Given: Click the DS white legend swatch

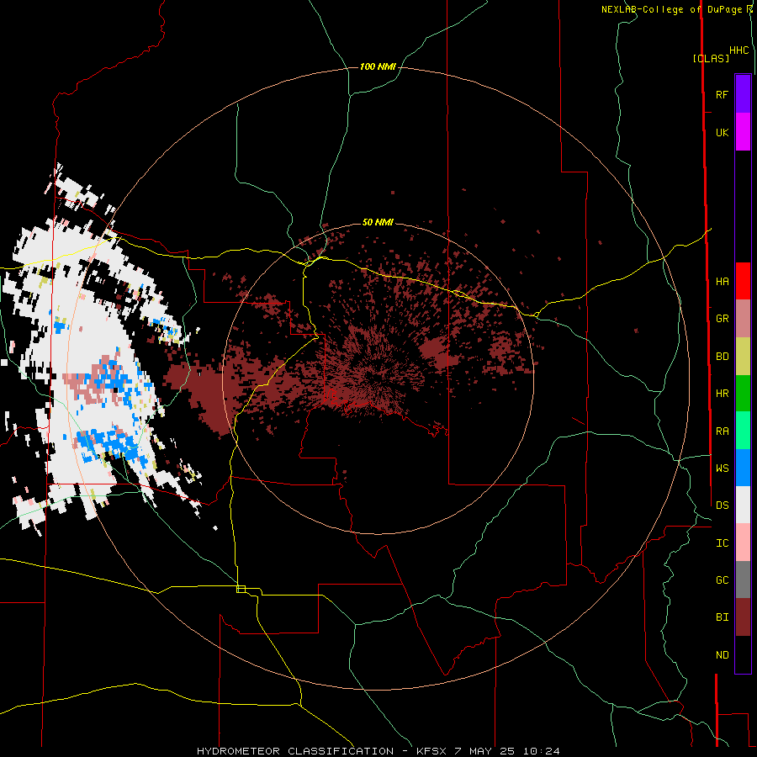Looking at the screenshot, I should point(743,505).
